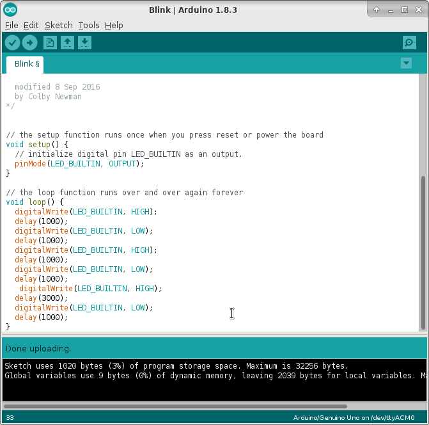Open the Sketch menu
The width and height of the screenshot is (429, 425).
click(59, 26)
